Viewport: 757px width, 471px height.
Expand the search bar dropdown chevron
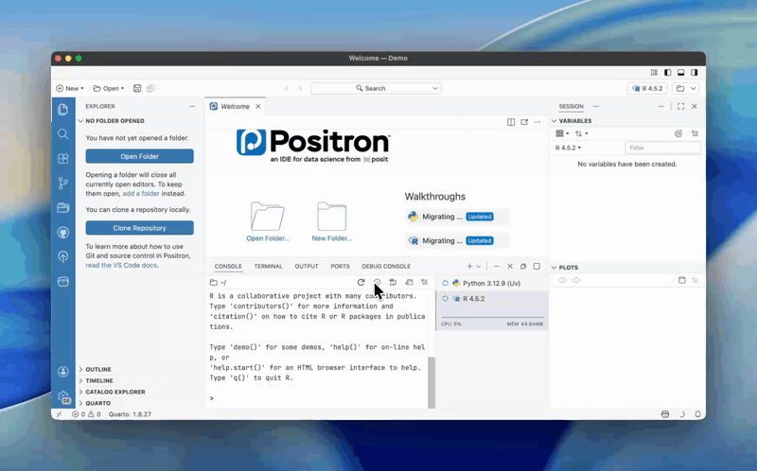pos(435,88)
